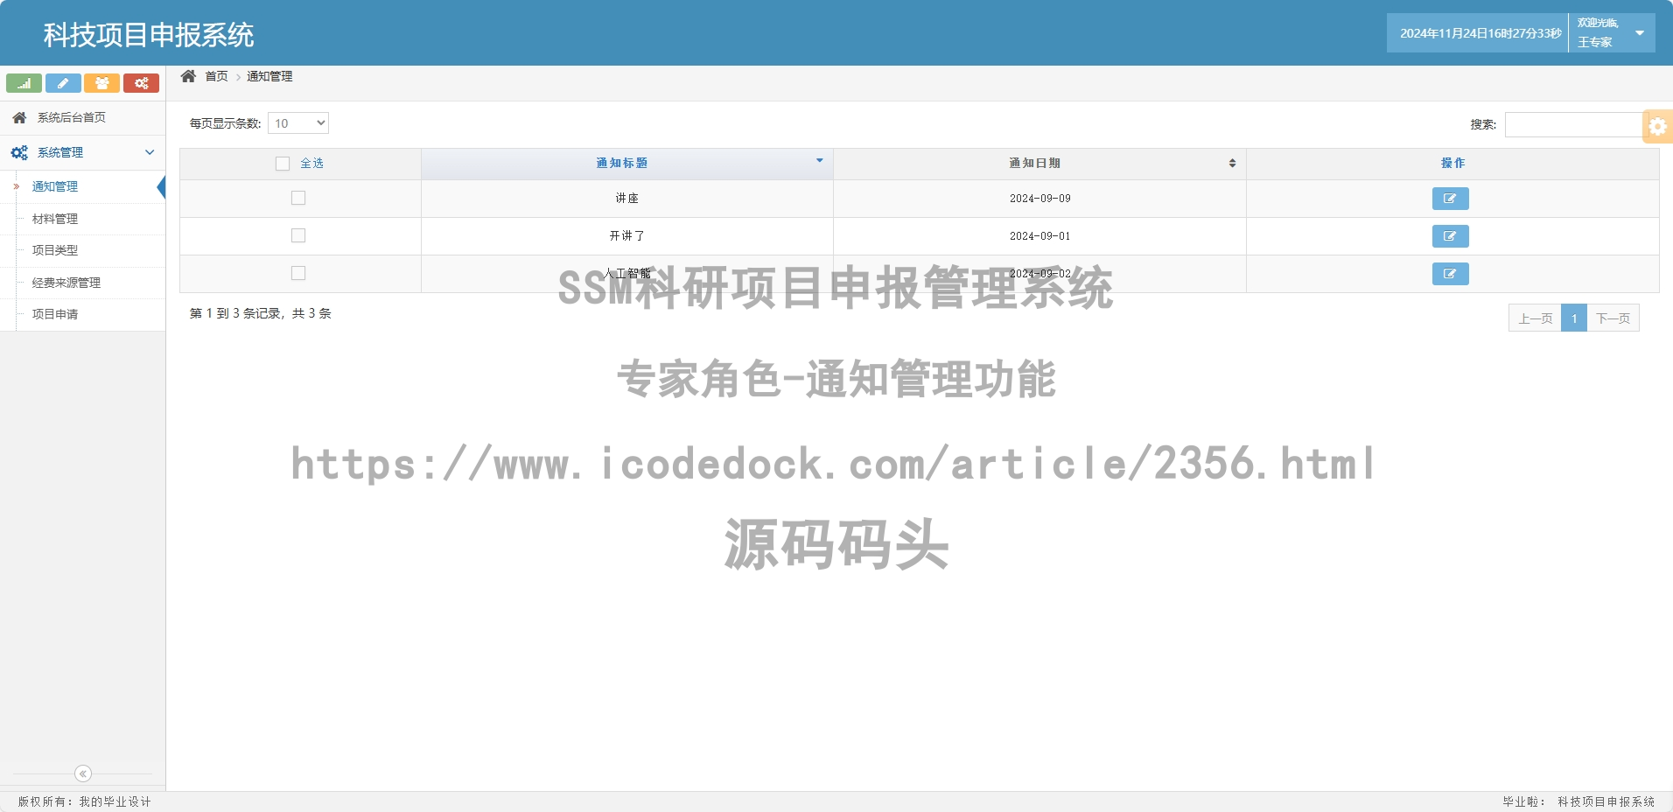The width and height of the screenshot is (1673, 812).
Task: Click 下一页 pagination button
Action: point(1613,318)
